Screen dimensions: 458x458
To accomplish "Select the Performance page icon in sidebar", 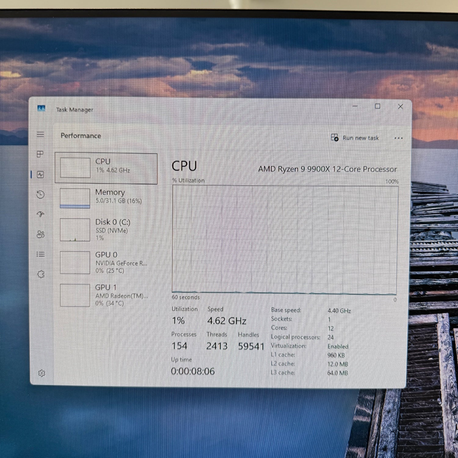I will pos(40,174).
